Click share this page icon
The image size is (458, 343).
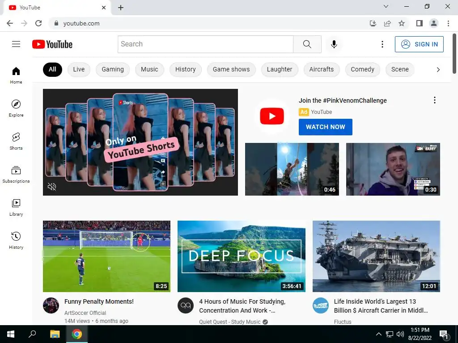(387, 23)
